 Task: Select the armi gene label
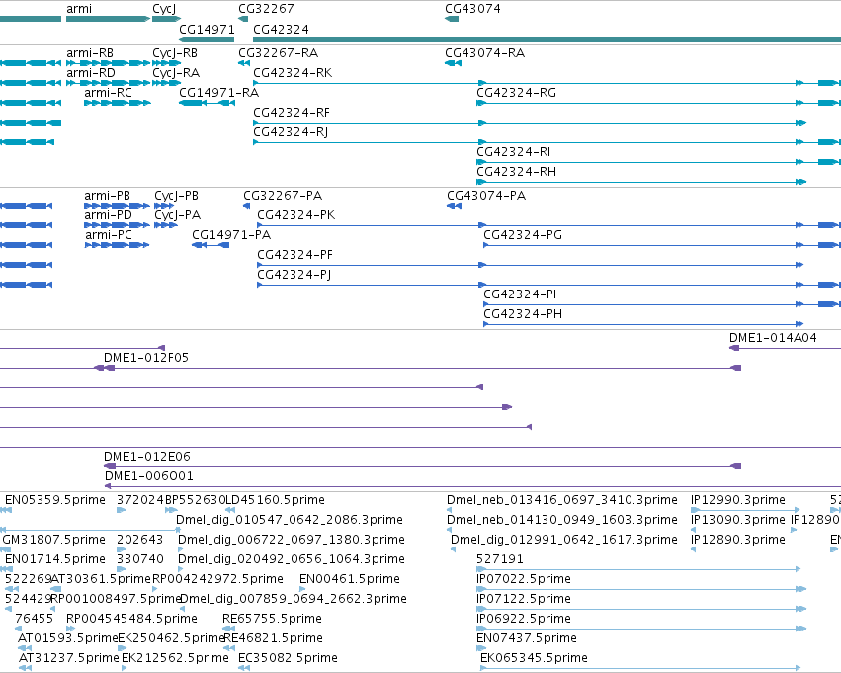[x=79, y=9]
